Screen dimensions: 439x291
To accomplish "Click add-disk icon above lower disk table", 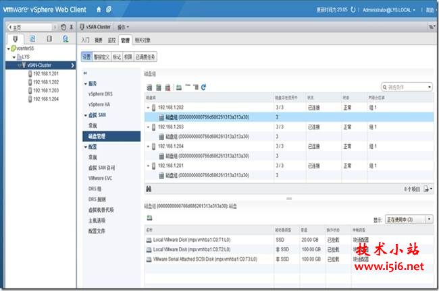I will click(150, 218).
